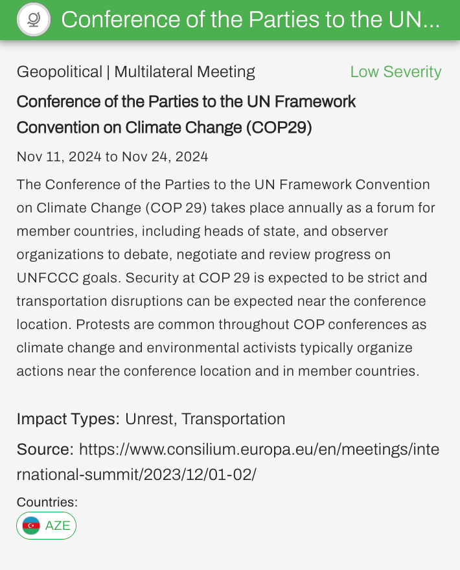The width and height of the screenshot is (460, 570).
Task: Click the bold COP29 event title
Action: 187,115
